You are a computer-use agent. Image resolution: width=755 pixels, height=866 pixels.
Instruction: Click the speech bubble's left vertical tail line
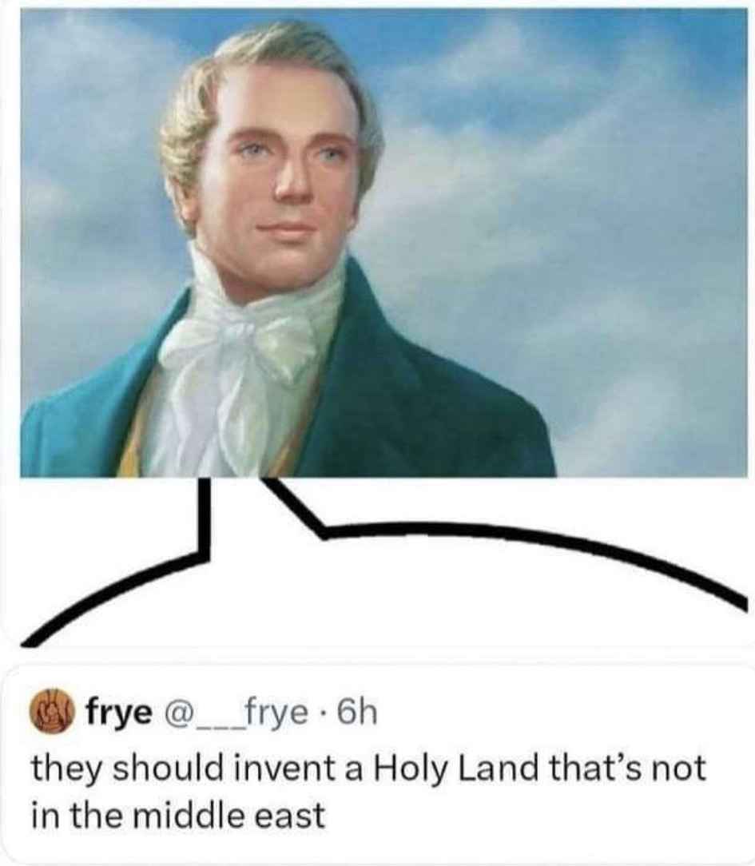205,516
